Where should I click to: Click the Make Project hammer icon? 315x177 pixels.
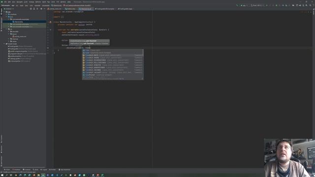[x=237, y=5]
